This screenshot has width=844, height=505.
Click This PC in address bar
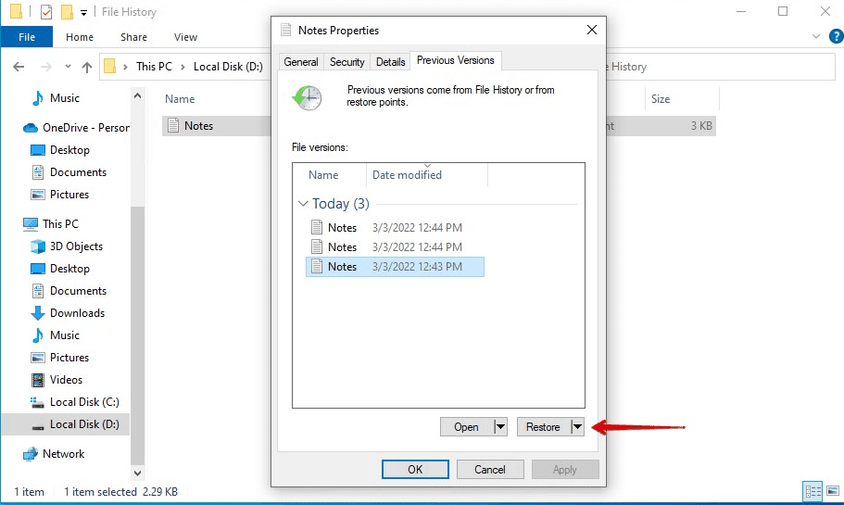[x=154, y=66]
